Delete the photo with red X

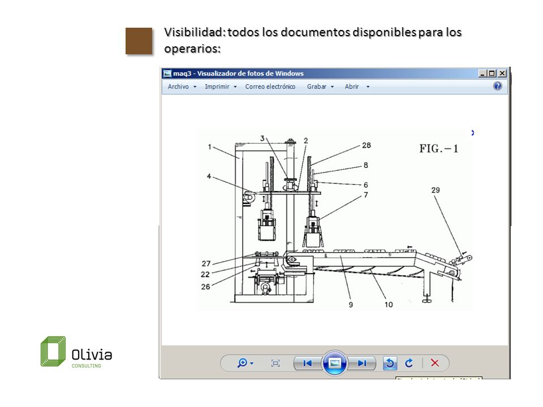(434, 363)
